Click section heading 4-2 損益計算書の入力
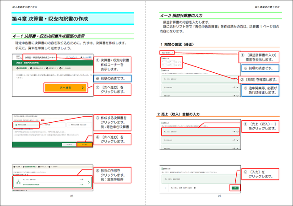This screenshot has width=293, height=206. (181, 16)
